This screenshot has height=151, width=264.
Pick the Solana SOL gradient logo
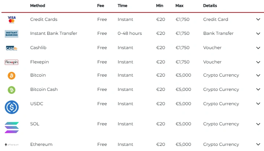click(x=12, y=127)
